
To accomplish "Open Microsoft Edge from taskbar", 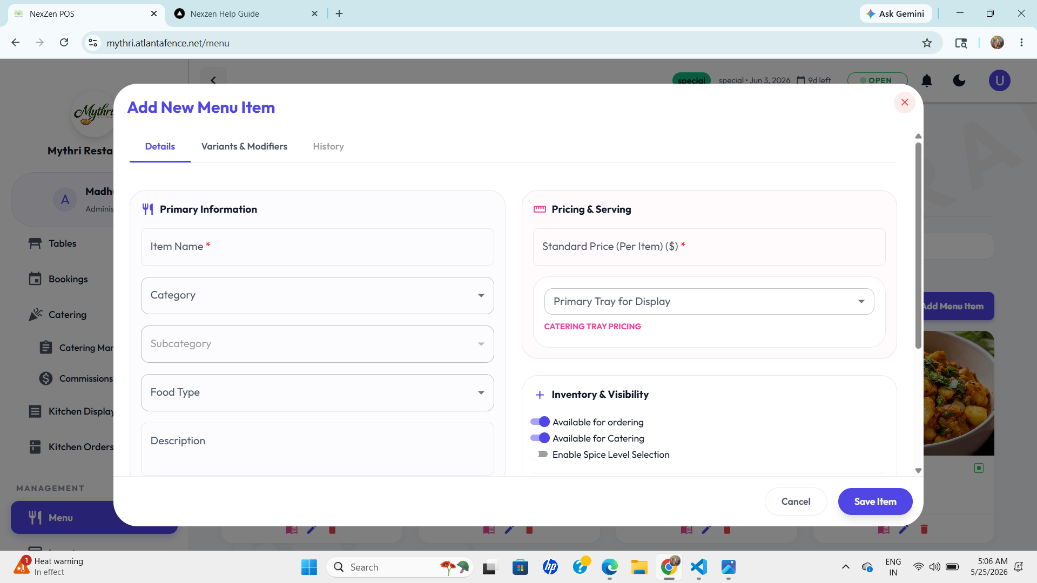I will tap(609, 567).
